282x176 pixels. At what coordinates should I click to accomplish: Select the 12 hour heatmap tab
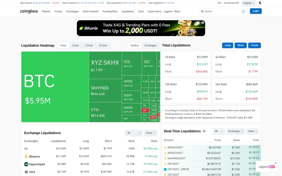pos(89,45)
